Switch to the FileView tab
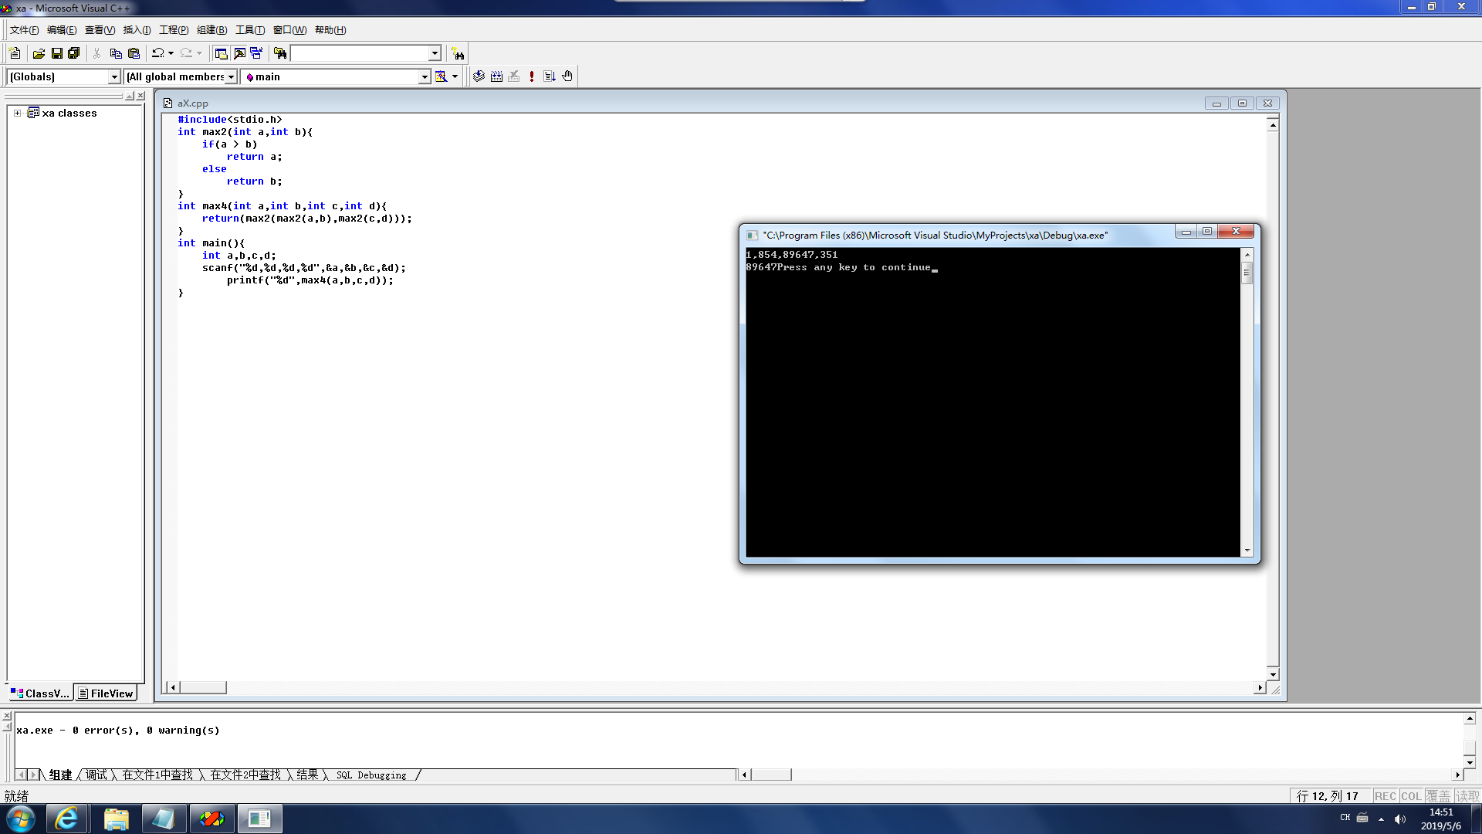The height and width of the screenshot is (834, 1482). tap(106, 693)
